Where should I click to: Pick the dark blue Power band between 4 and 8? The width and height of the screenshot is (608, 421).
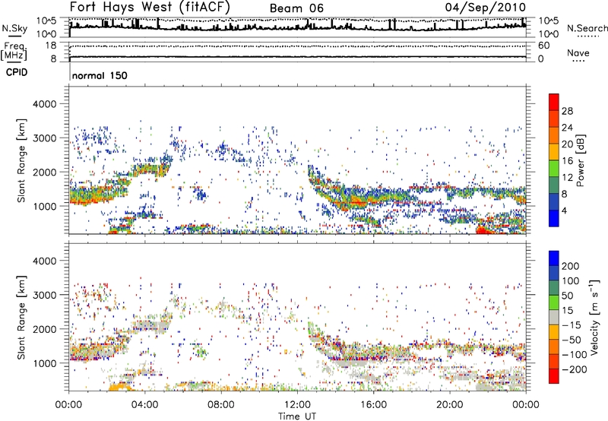[x=554, y=201]
